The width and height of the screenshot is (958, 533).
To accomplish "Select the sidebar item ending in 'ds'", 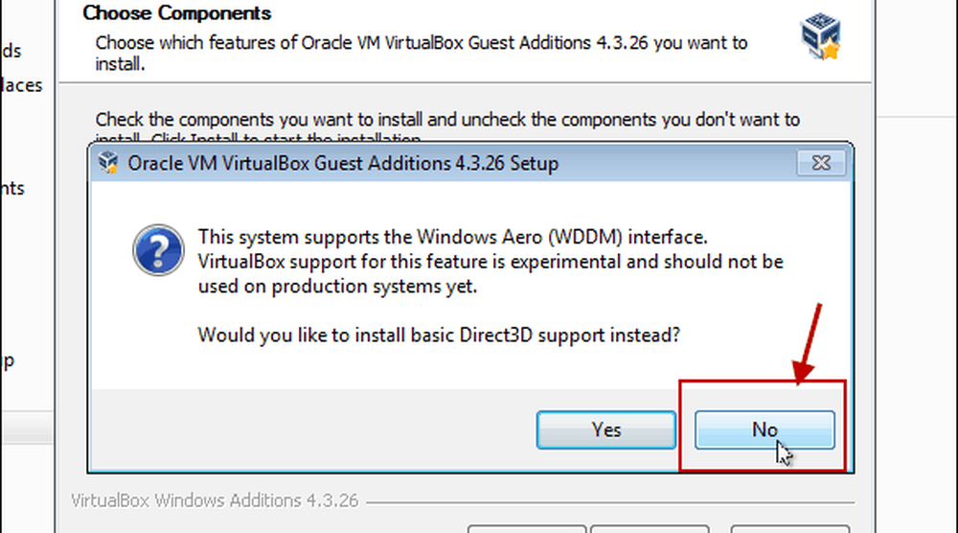I will pos(11,50).
